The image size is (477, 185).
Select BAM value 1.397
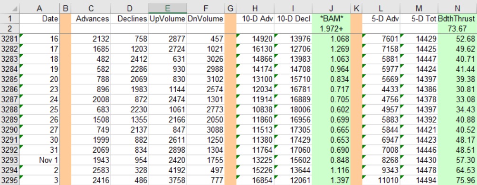pos(331,180)
